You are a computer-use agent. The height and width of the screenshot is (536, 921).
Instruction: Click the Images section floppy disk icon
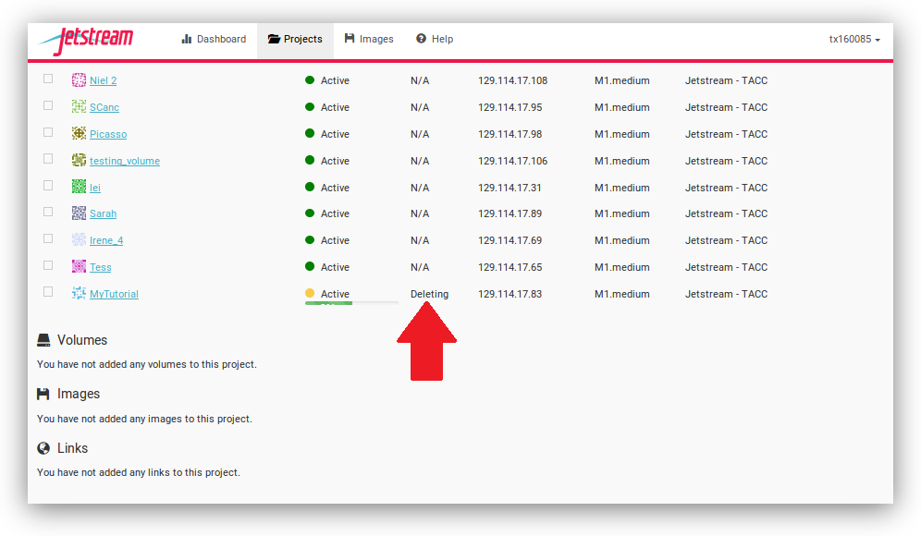click(43, 395)
